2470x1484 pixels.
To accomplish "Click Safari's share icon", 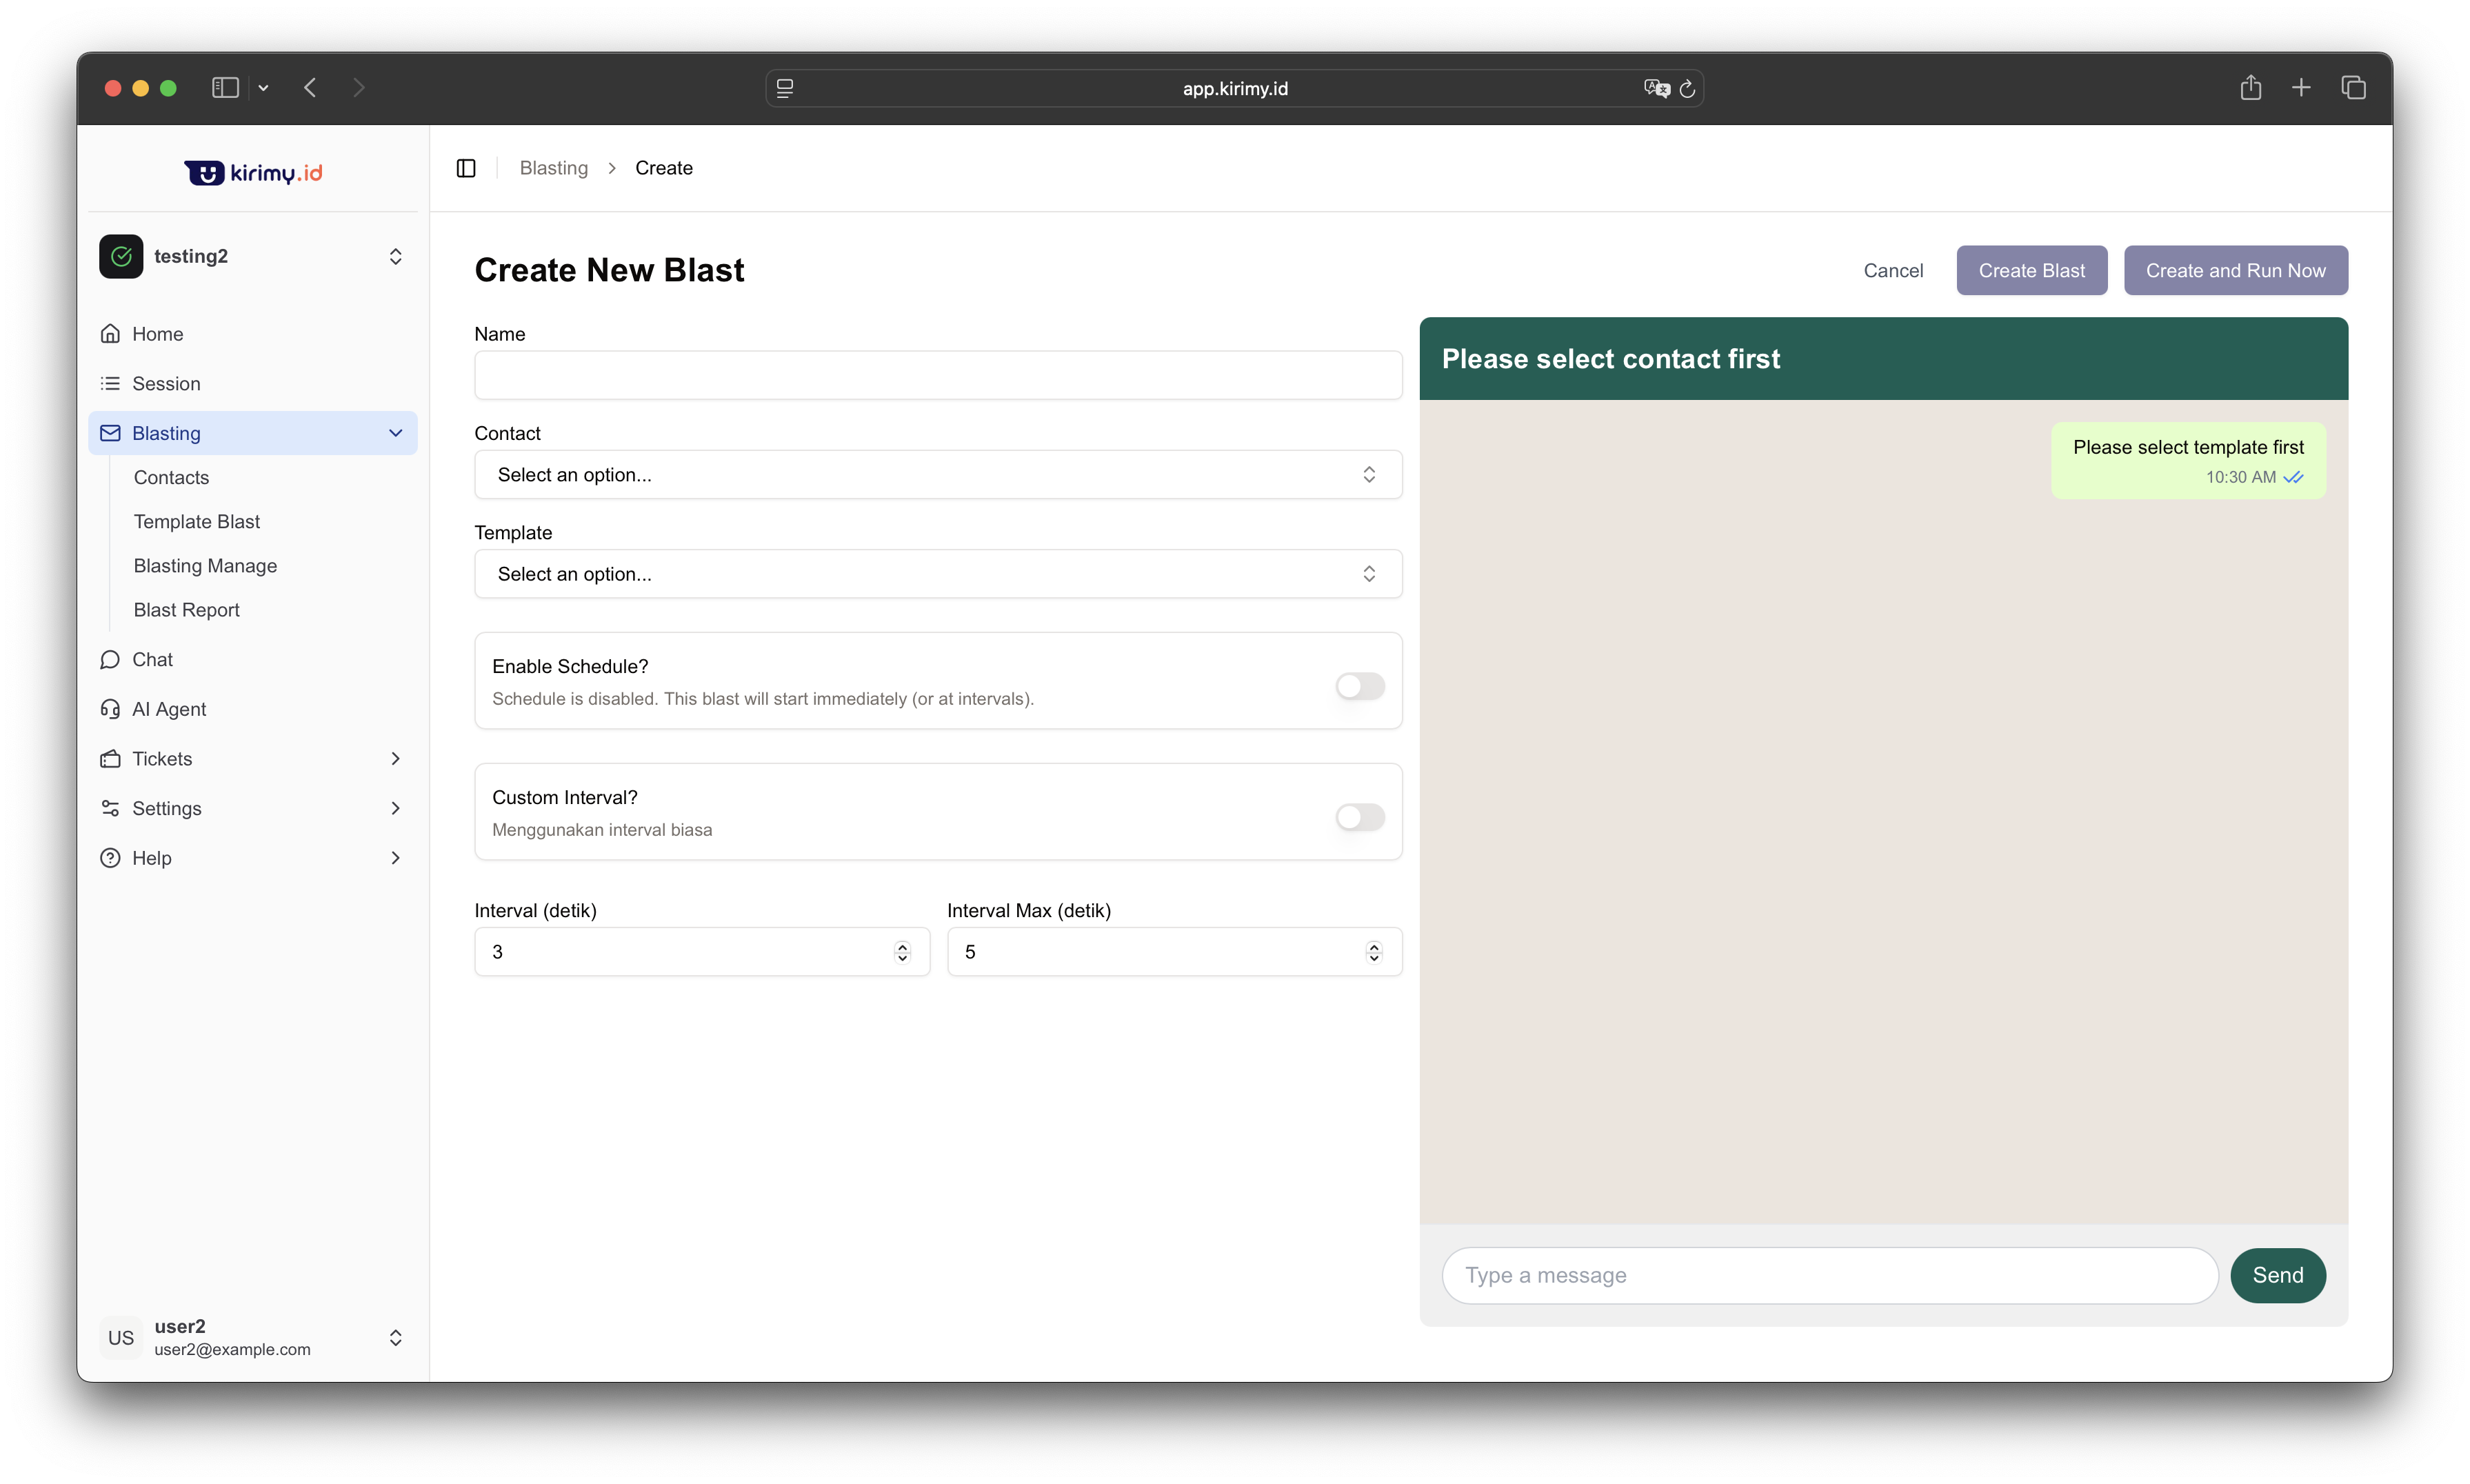I will coord(2250,88).
